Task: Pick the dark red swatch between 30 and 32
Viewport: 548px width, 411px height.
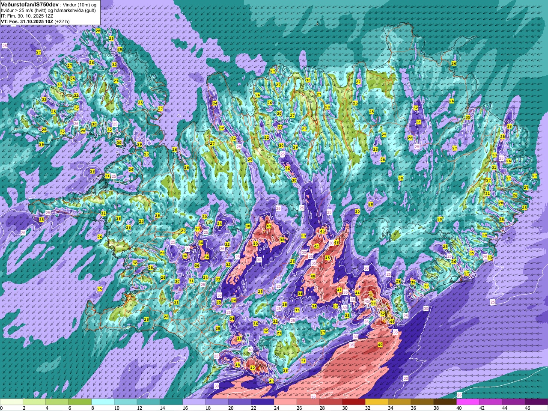Action: click(354, 402)
